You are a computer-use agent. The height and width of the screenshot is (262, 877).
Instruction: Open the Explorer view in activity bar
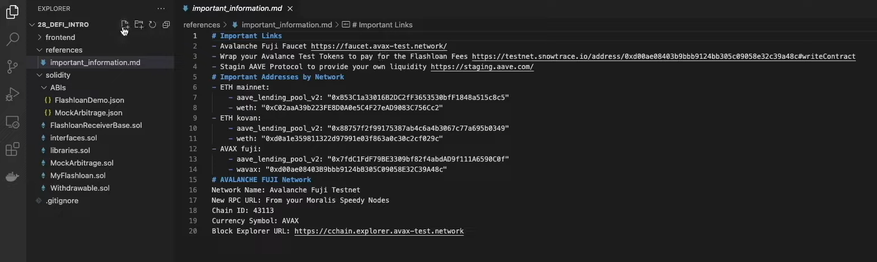(x=12, y=12)
